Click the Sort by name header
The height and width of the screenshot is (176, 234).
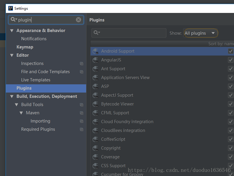[221, 44]
